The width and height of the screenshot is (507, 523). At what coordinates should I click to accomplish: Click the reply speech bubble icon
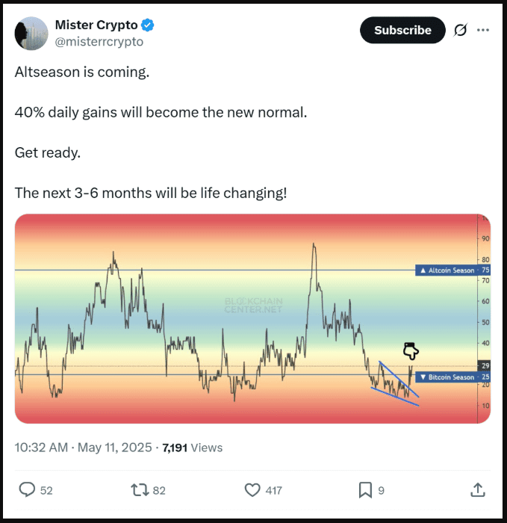tap(28, 489)
